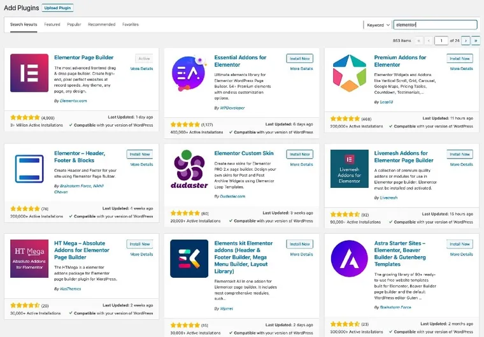Open author link Livemesh
The image size is (484, 337).
388,197
